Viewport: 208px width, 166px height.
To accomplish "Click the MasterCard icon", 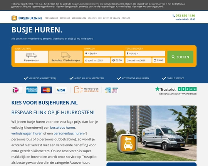I will coord(47,90).
